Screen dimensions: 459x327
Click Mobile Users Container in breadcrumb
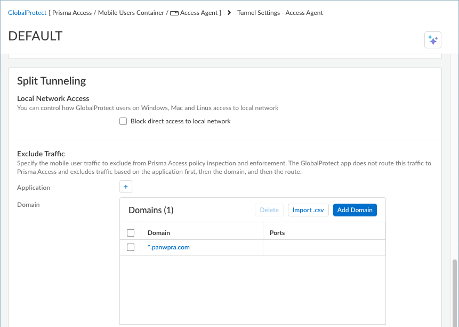pyautogui.click(x=131, y=13)
